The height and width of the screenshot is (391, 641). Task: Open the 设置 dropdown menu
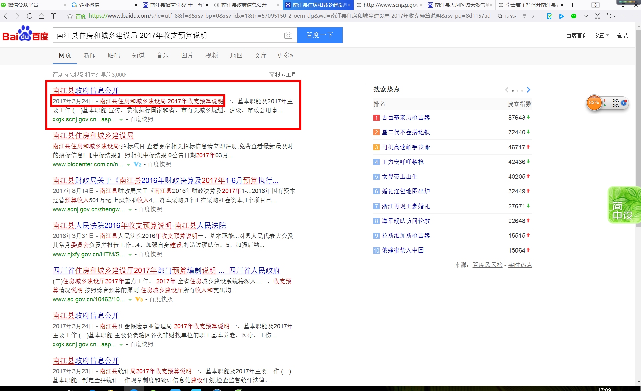tap(601, 35)
